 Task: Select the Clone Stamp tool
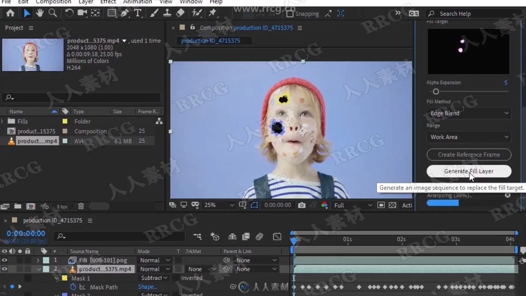tap(167, 13)
